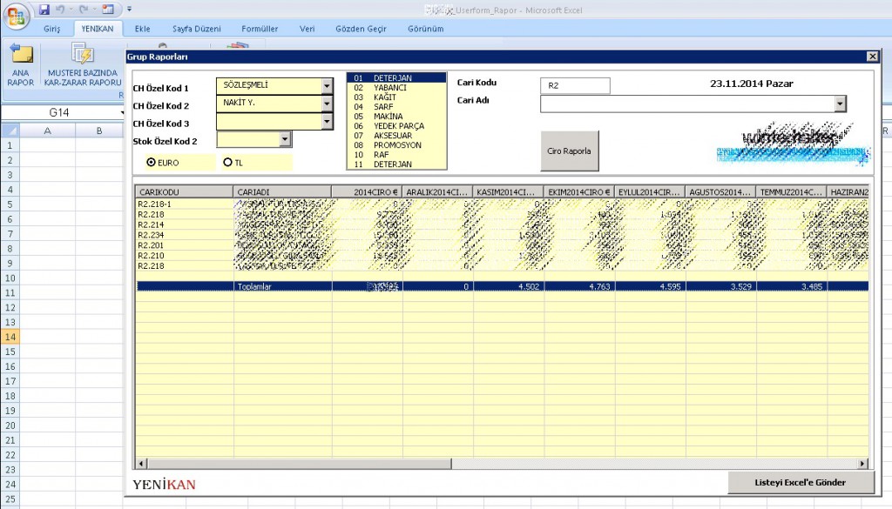Click the table icon in quick access toolbar

107,10
